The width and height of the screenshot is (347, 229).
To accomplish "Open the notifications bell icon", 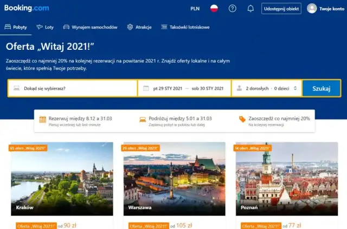I will (250, 9).
